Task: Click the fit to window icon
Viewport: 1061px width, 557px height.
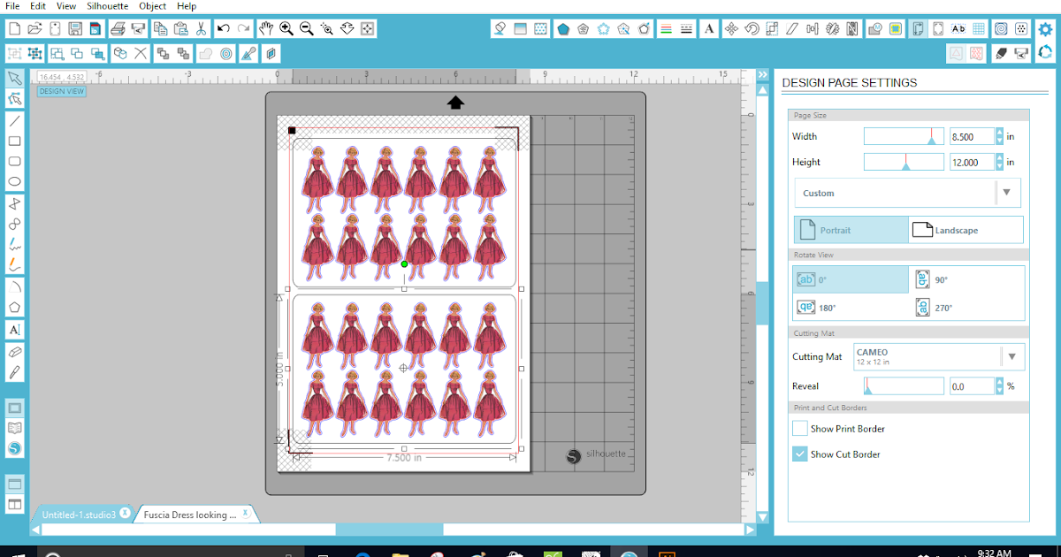Action: (x=368, y=29)
